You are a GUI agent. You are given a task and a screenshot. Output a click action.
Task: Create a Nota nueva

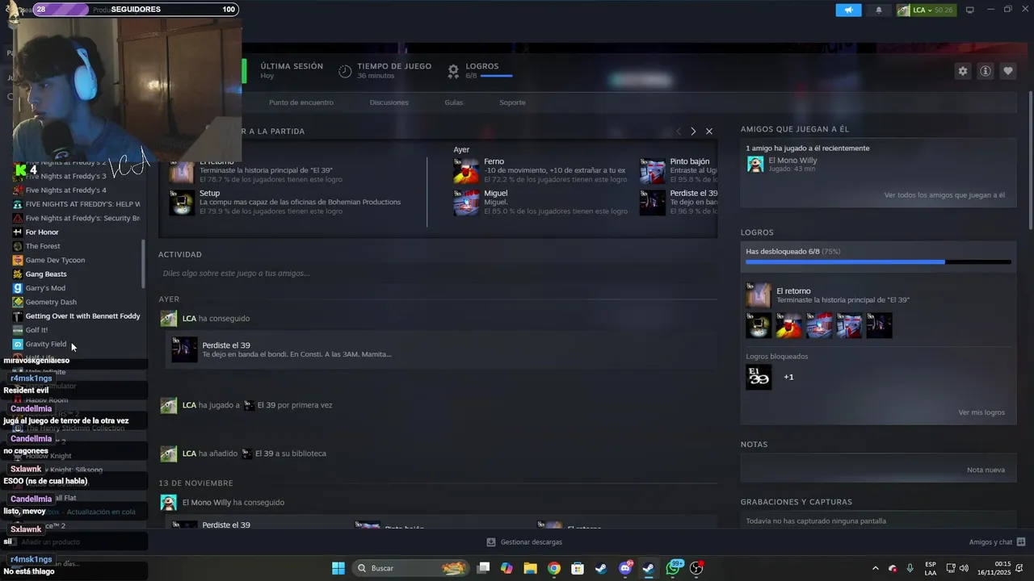[986, 470]
